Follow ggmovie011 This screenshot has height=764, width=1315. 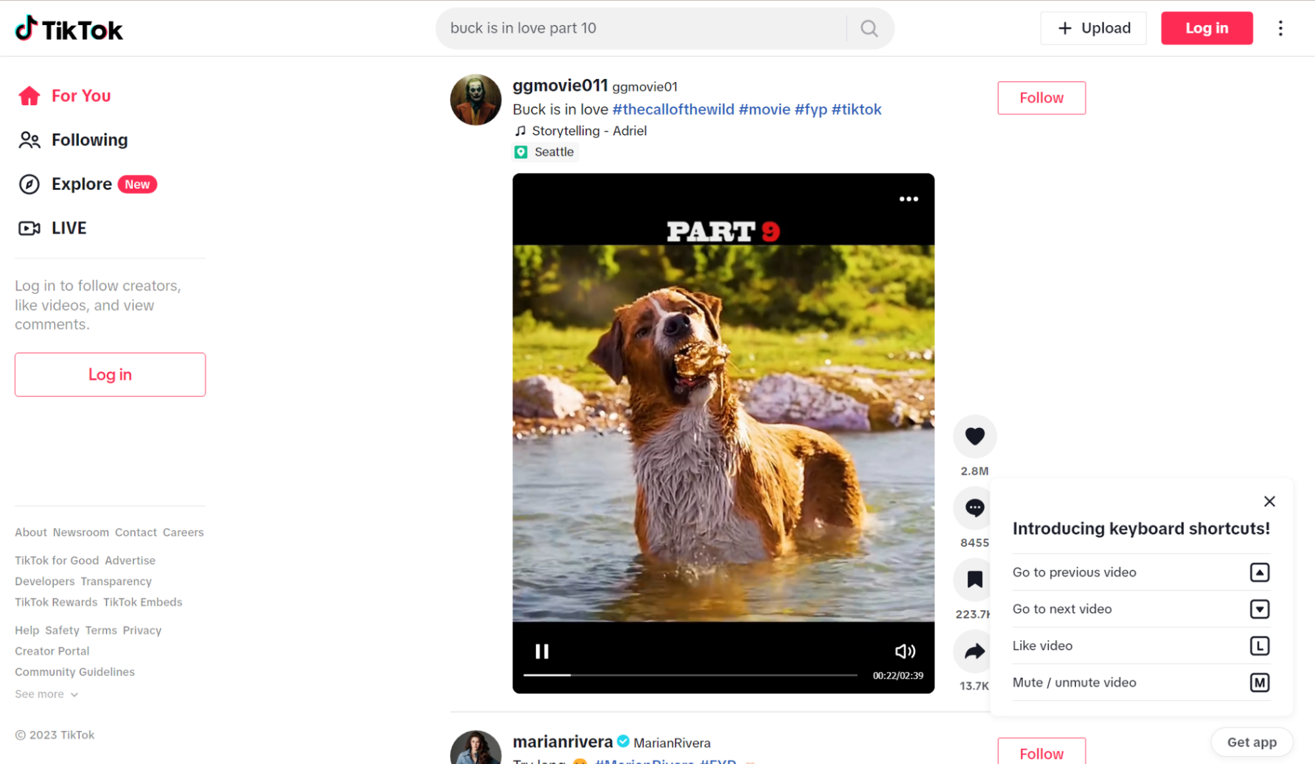1041,98
